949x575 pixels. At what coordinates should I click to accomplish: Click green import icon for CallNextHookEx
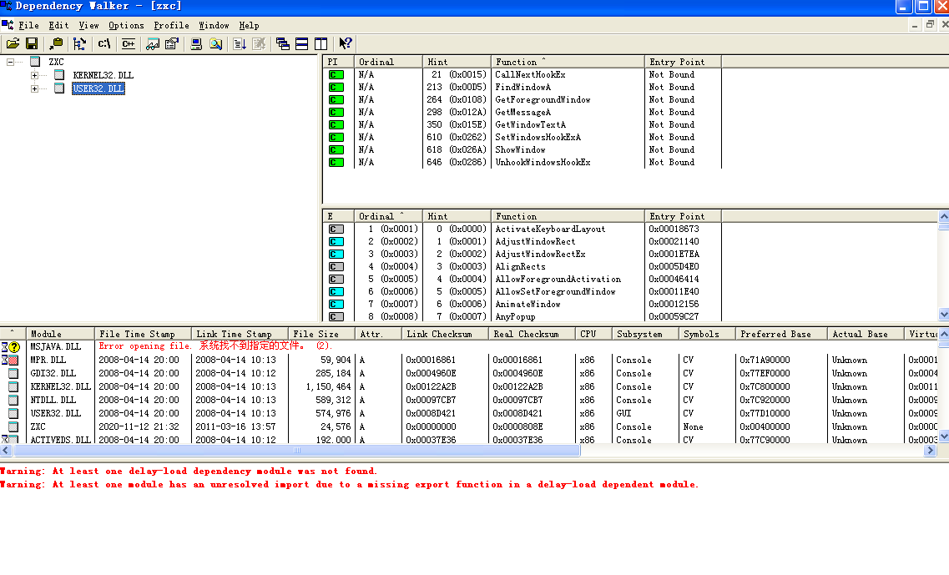(336, 74)
